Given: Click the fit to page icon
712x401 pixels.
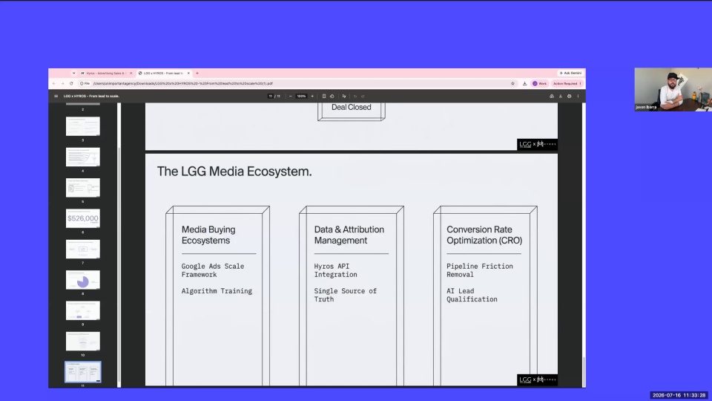Looking at the screenshot, I should [324, 96].
